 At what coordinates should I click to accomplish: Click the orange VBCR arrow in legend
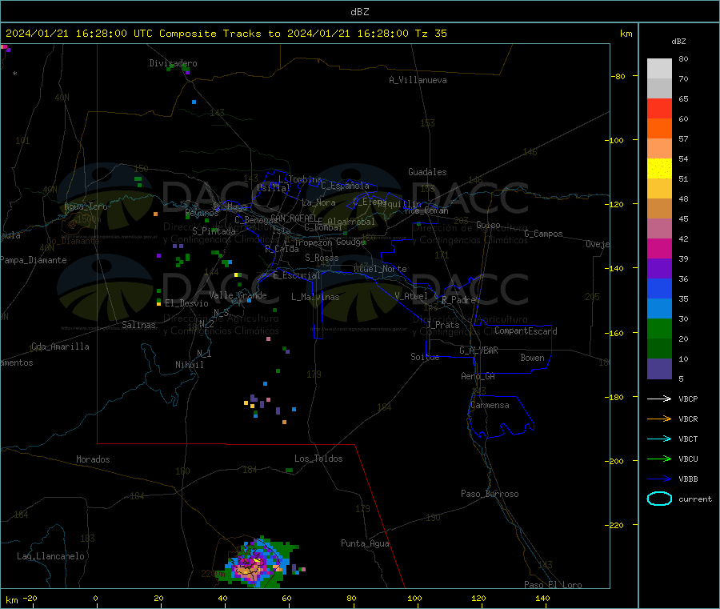tap(659, 419)
